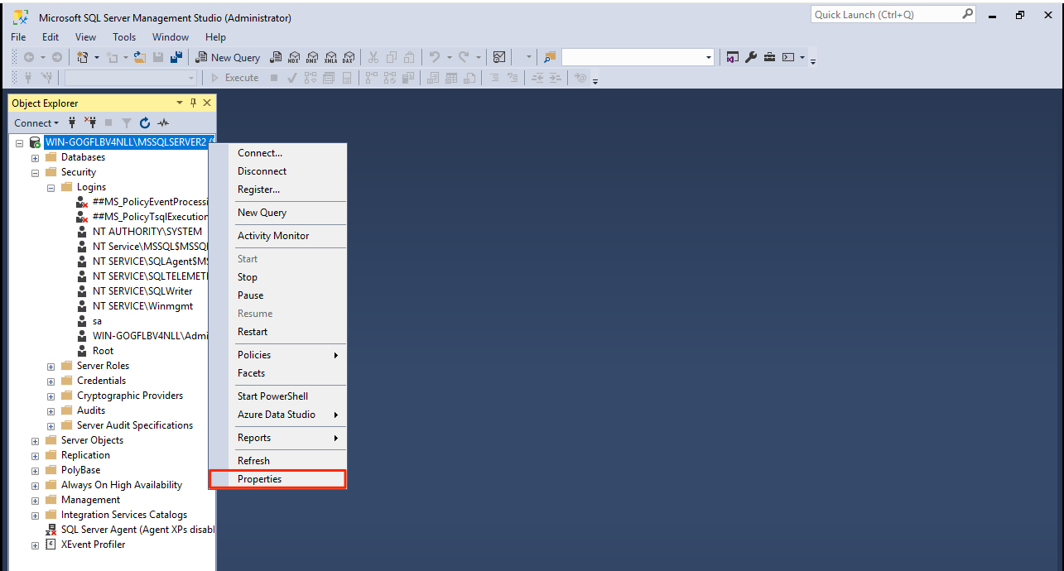Open the Connect dropdown in Object Explorer
This screenshot has height=571, width=1064.
pyautogui.click(x=36, y=122)
